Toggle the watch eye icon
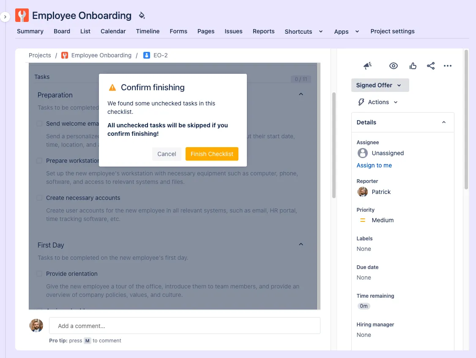The height and width of the screenshot is (358, 476). pyautogui.click(x=394, y=66)
